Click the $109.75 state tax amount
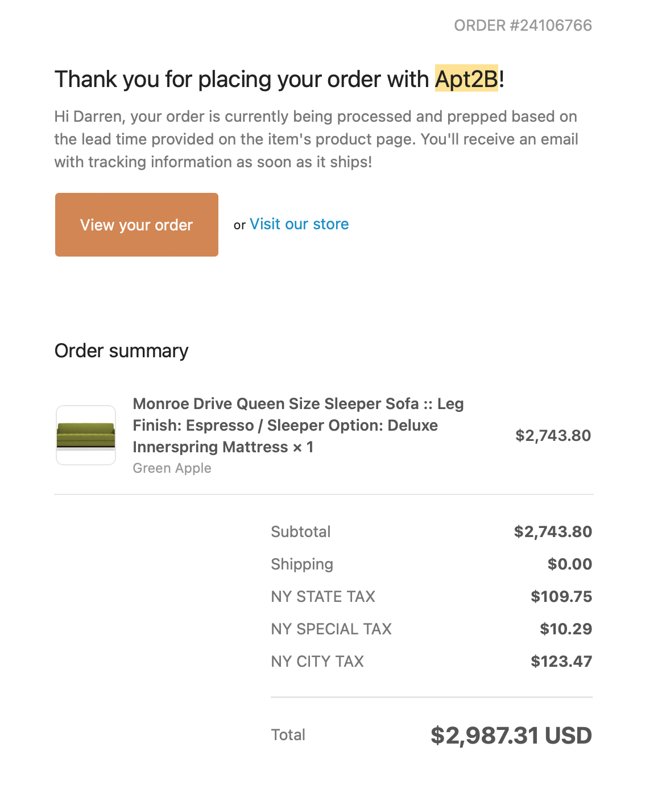Screen dimensions: 662x809 click(x=561, y=597)
